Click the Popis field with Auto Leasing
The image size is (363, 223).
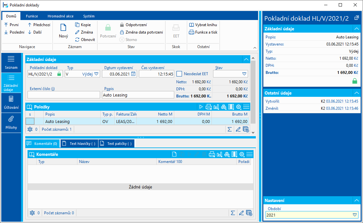tap(138, 95)
